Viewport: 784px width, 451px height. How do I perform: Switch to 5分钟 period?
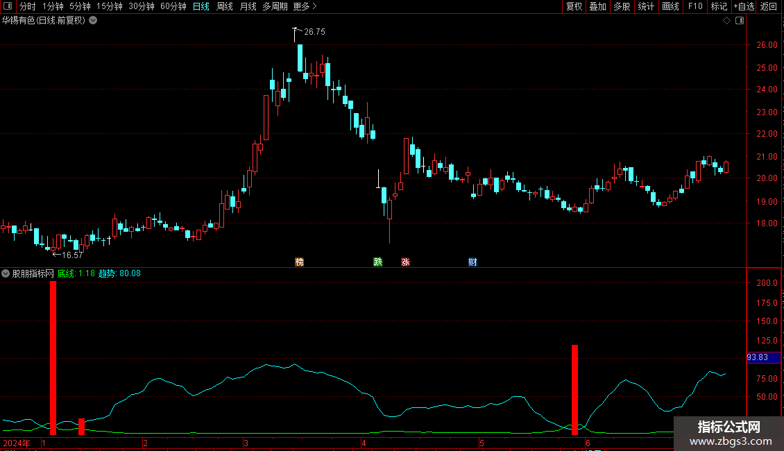[x=80, y=6]
